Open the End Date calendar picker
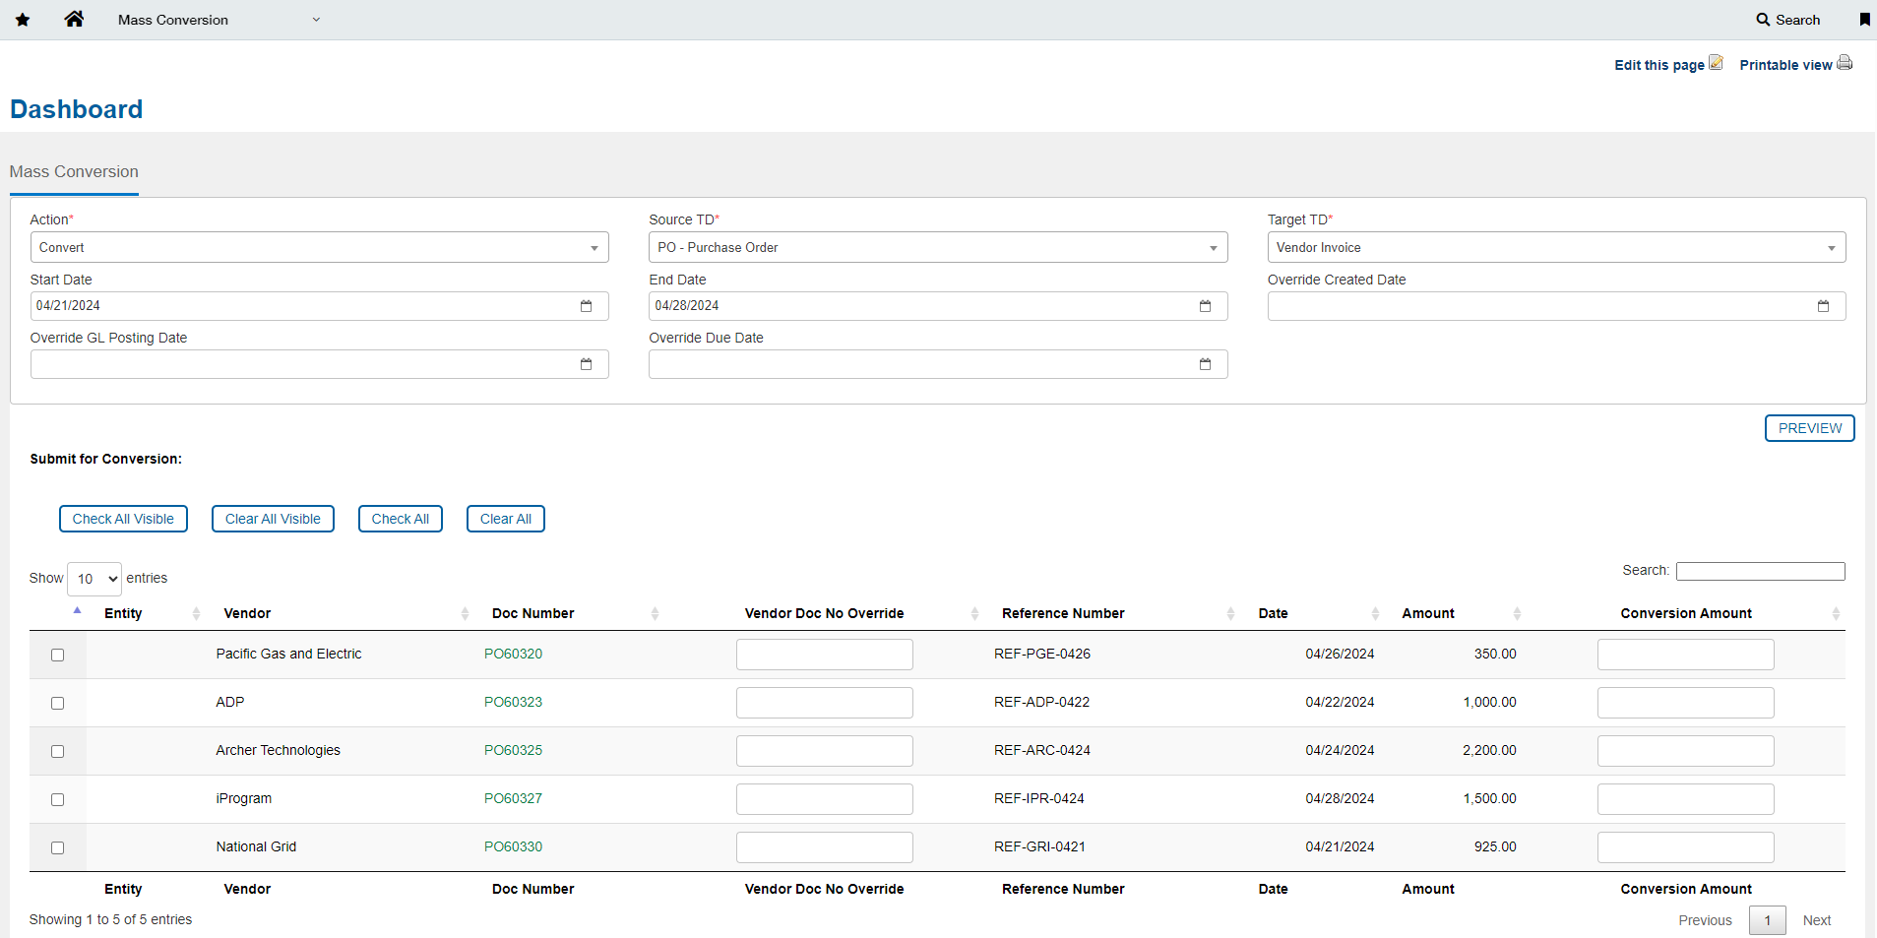The height and width of the screenshot is (938, 1877). (x=1205, y=306)
